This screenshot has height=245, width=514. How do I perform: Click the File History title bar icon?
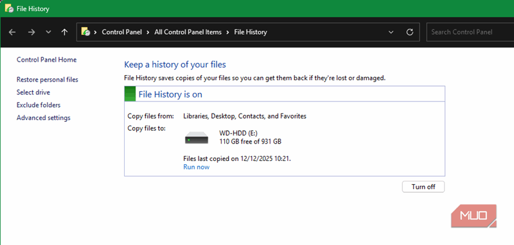(9, 8)
